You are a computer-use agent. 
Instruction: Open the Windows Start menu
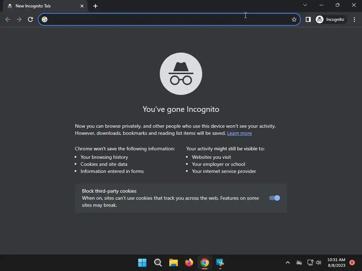pyautogui.click(x=142, y=263)
